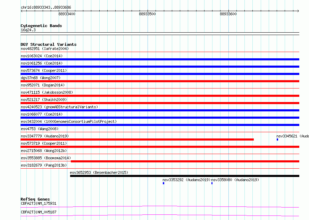The width and height of the screenshot is (309, 220).
Task: Open variant label nsv521217 (Shaikh2009)
Action: [x=44, y=100]
